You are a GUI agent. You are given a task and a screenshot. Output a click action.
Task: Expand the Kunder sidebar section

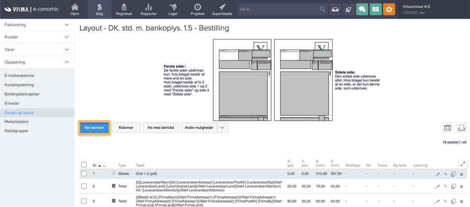[37, 37]
